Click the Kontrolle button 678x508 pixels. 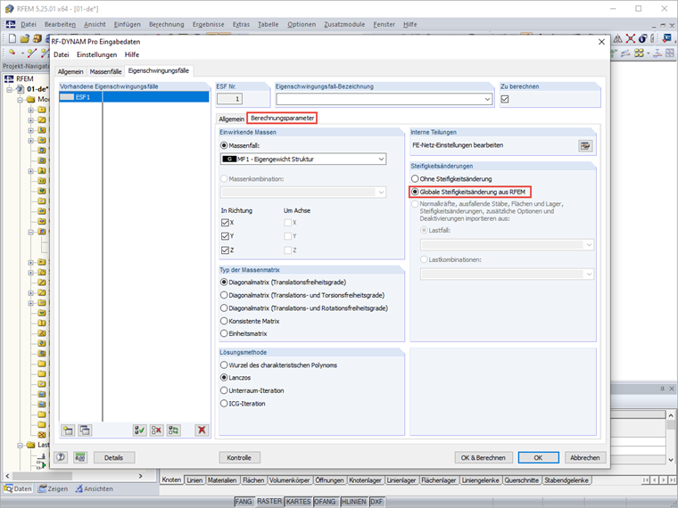240,457
